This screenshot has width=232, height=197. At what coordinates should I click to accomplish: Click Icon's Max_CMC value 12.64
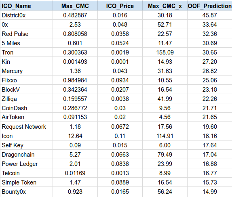pos(75,136)
